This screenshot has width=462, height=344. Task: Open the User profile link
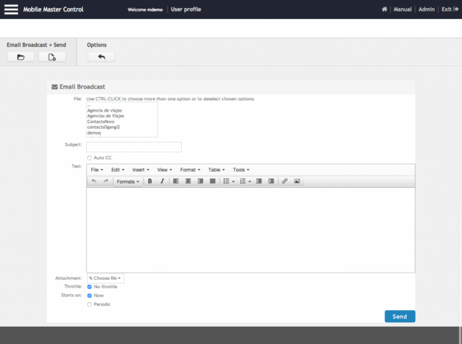(x=185, y=9)
